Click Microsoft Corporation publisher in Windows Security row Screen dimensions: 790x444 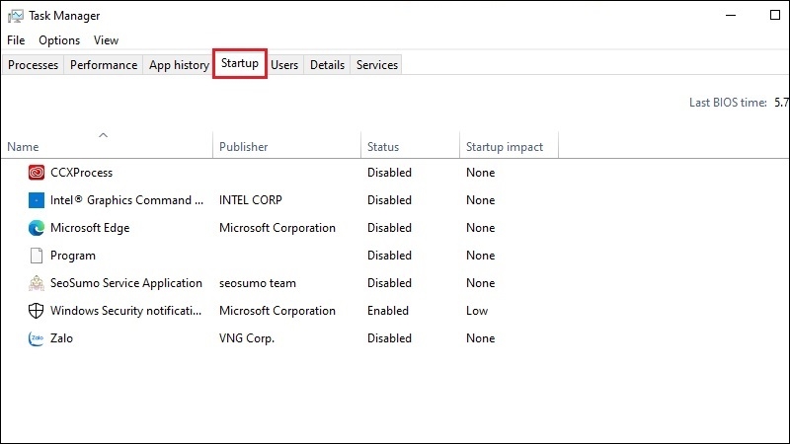[x=277, y=311]
